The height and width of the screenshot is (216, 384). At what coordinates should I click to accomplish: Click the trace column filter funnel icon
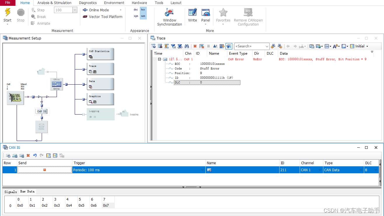(372, 52)
